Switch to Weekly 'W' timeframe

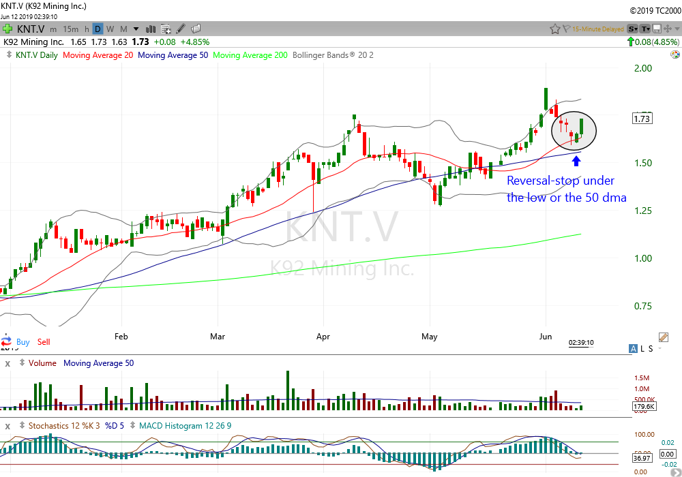tap(110, 29)
